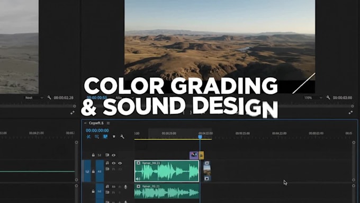Toggle second eye on selected green-clip track
The image size is (360, 203).
[x=120, y=163]
